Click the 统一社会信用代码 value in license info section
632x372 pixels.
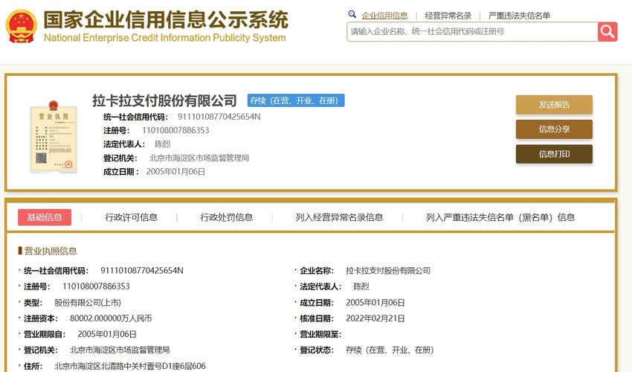pyautogui.click(x=142, y=270)
